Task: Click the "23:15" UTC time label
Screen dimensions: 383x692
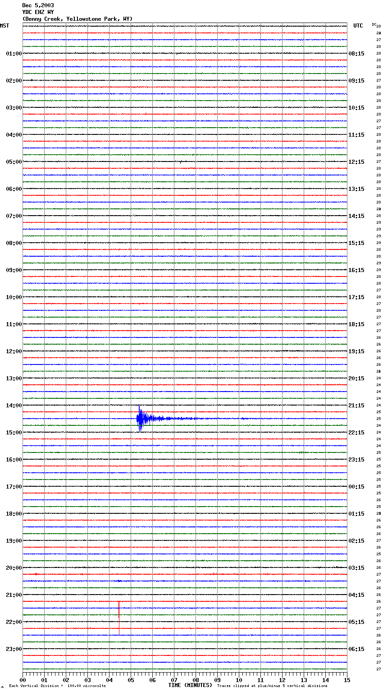Action: 356,460
